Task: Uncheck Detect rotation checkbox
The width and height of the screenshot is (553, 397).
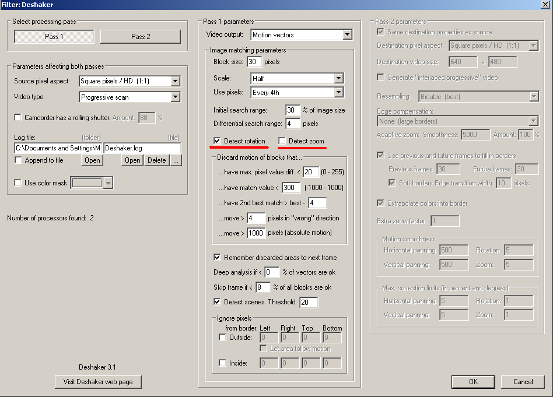Action: (x=217, y=140)
